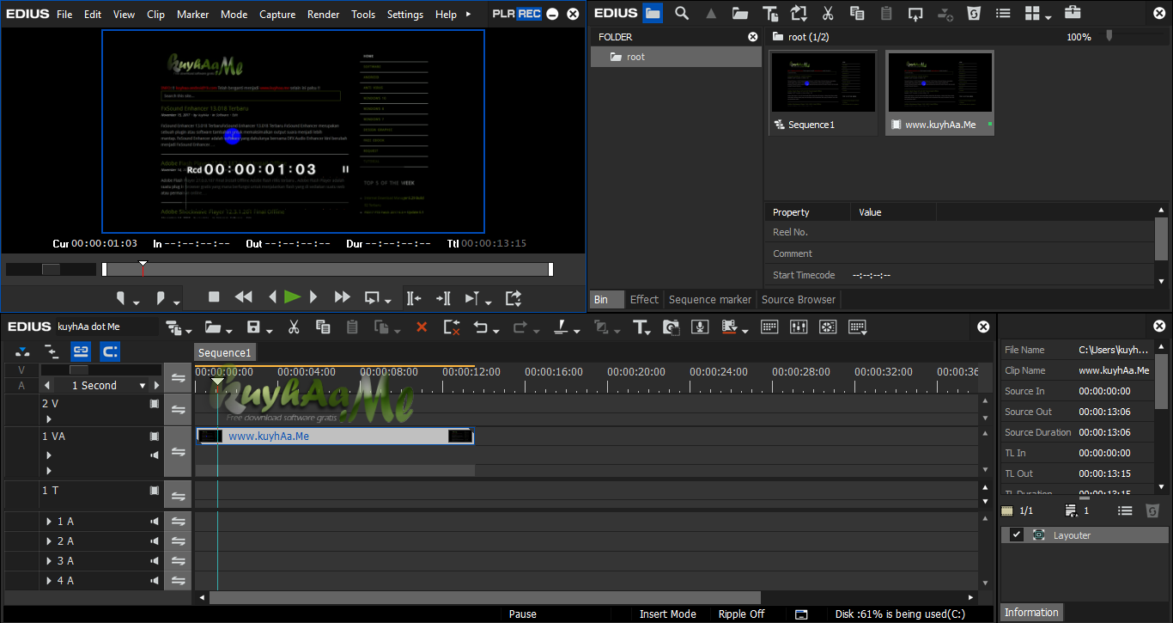Click the Voice Over microphone icon

pyautogui.click(x=701, y=327)
